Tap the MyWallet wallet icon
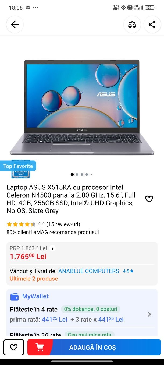 (x=15, y=297)
